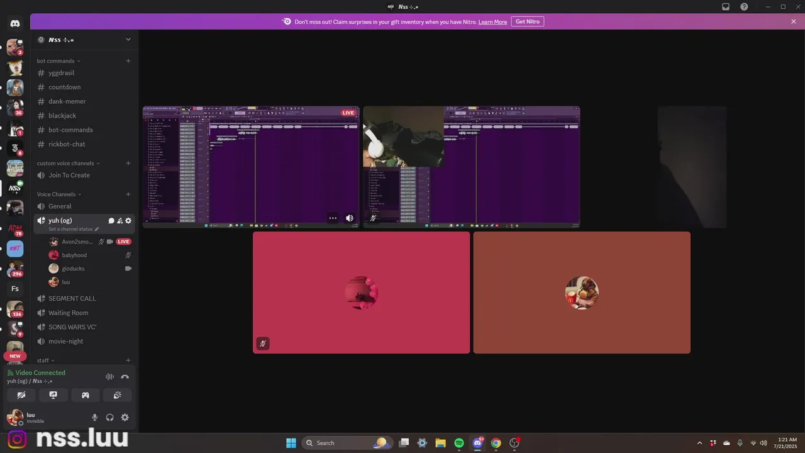Focus the webcam and screen video tile
Viewport: 805px width, 453px height.
(x=472, y=167)
